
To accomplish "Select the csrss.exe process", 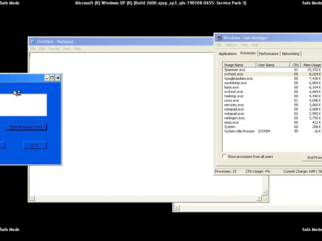I will pos(272,101).
